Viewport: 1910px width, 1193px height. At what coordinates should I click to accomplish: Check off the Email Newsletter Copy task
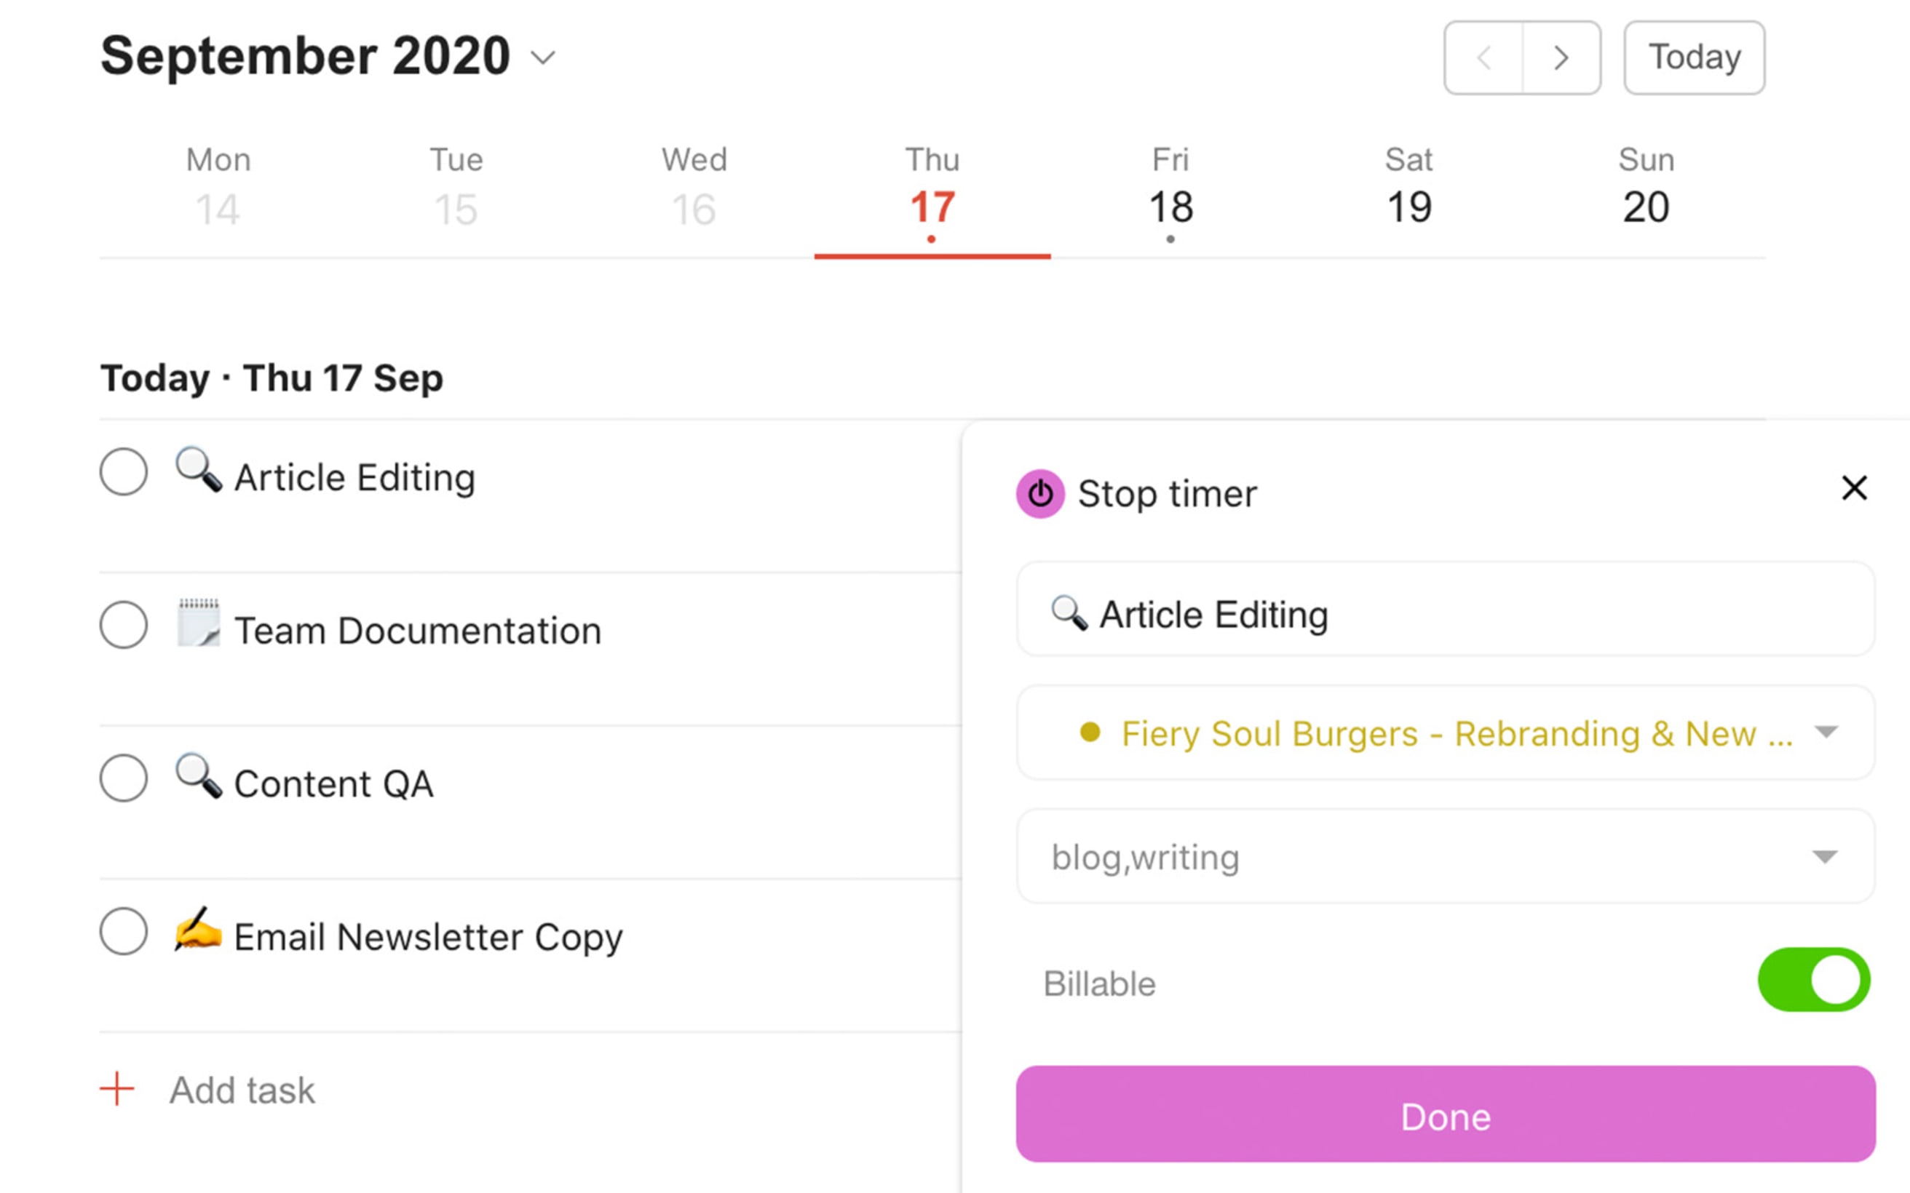click(x=124, y=932)
